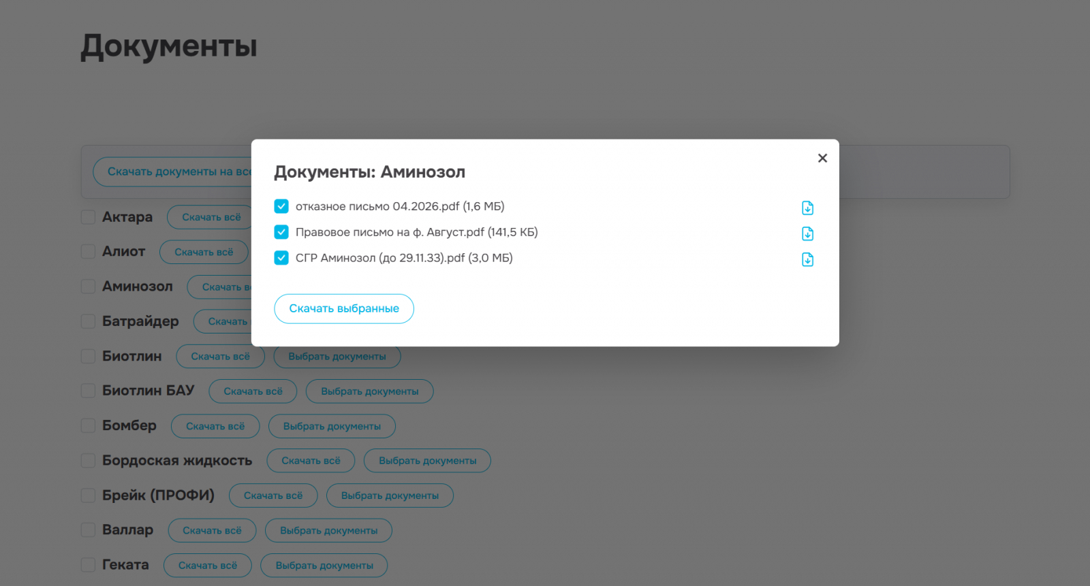The image size is (1090, 586).
Task: Tick the Биотлин БАУ checkbox
Action: (x=88, y=391)
